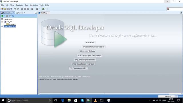Open the Task View taskbar icon
183x103 pixels.
point(56,100)
